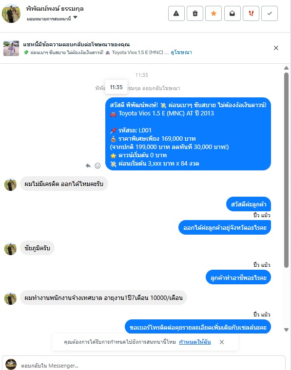Mark conversation unread with envelope icon

[232, 14]
